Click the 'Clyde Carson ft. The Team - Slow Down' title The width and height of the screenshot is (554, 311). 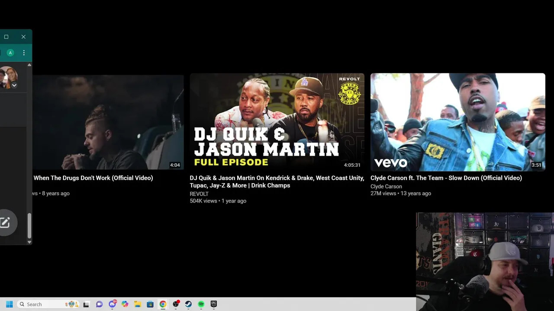click(446, 178)
